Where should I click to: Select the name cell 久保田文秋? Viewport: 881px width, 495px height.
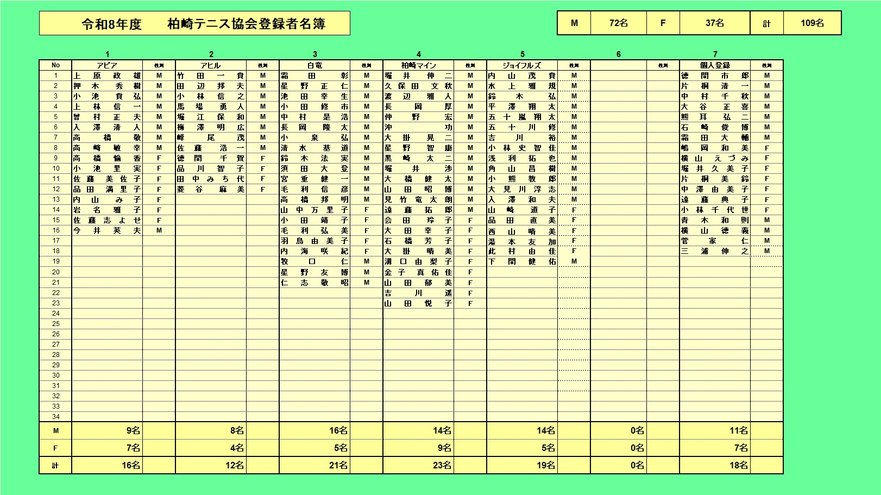pos(418,86)
